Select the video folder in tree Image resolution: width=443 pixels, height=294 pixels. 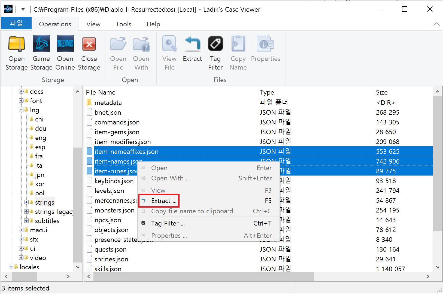38,258
